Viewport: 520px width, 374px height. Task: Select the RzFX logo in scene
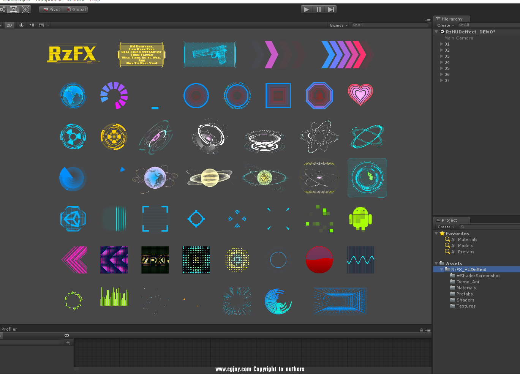coord(72,54)
